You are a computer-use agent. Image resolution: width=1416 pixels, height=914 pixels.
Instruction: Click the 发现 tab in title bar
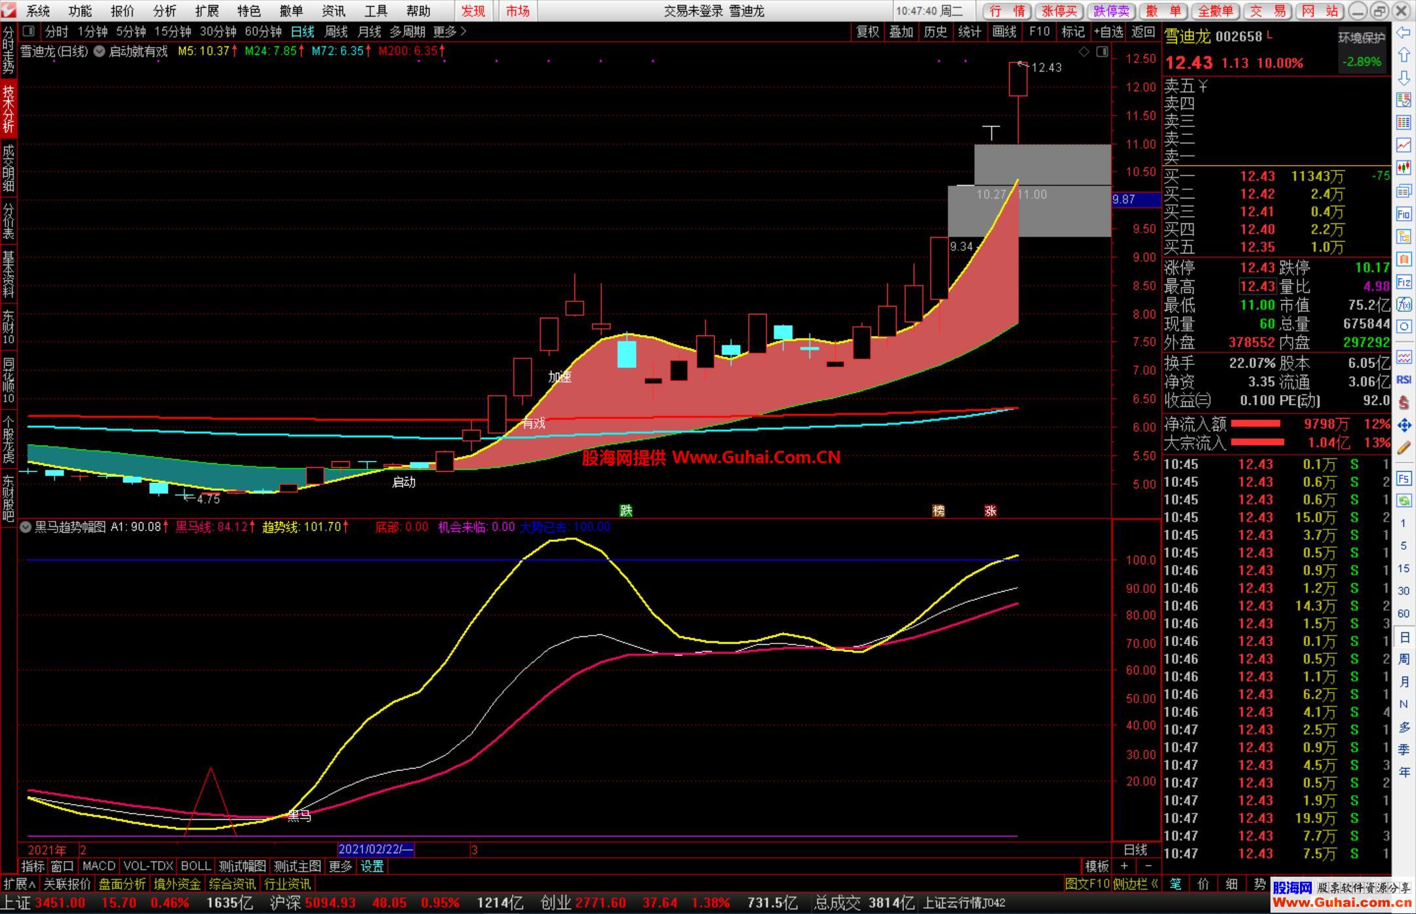click(473, 11)
